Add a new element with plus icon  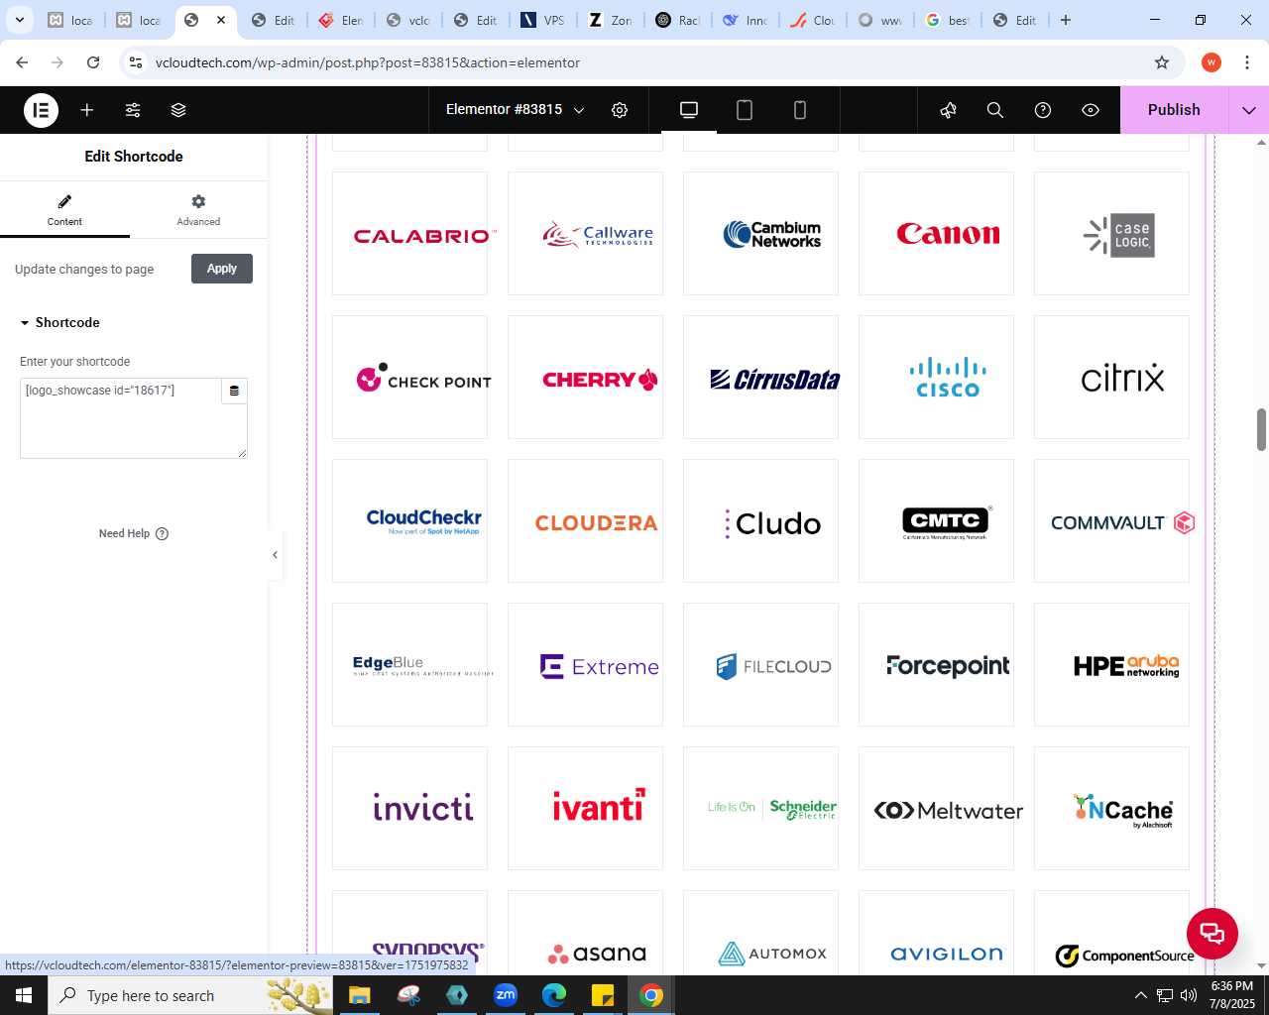click(87, 110)
